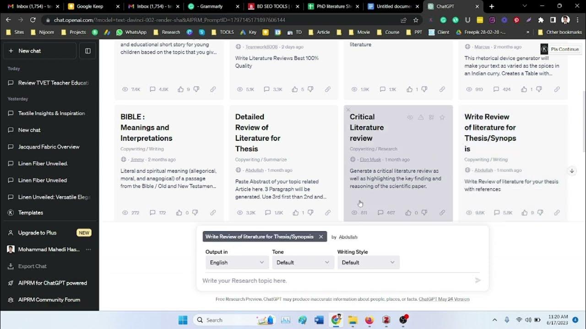
Task: Switch to Grammarly browser tab
Action: pyautogui.click(x=213, y=6)
